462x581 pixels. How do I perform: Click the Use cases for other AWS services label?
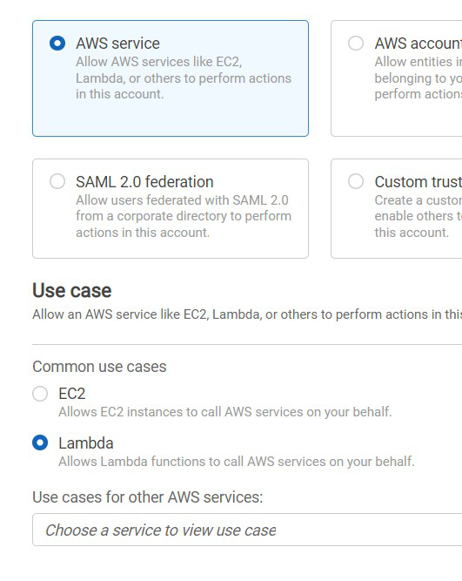(x=147, y=497)
